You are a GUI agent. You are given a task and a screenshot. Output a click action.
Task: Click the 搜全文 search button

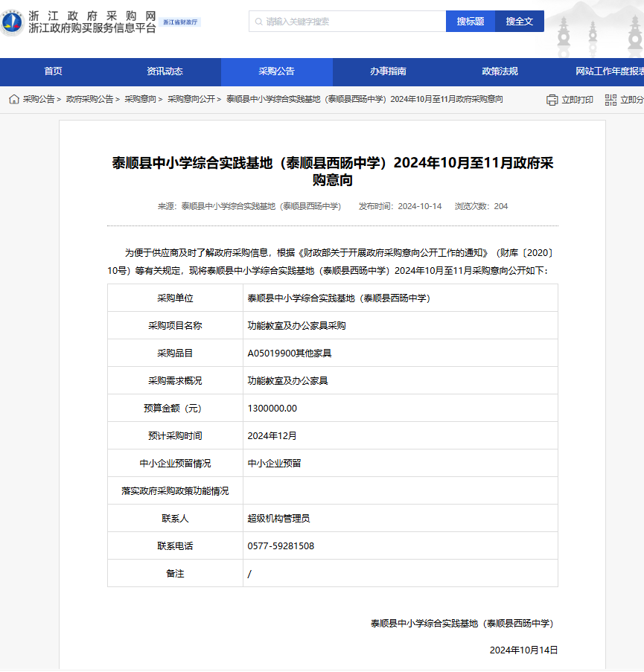coord(520,22)
